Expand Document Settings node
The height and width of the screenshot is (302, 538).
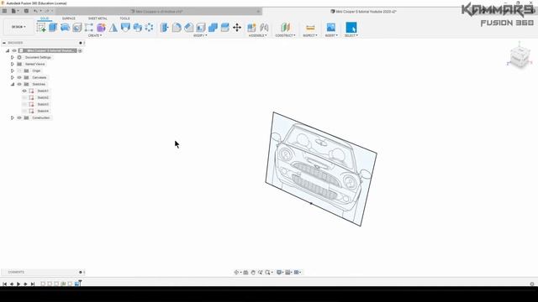13,57
